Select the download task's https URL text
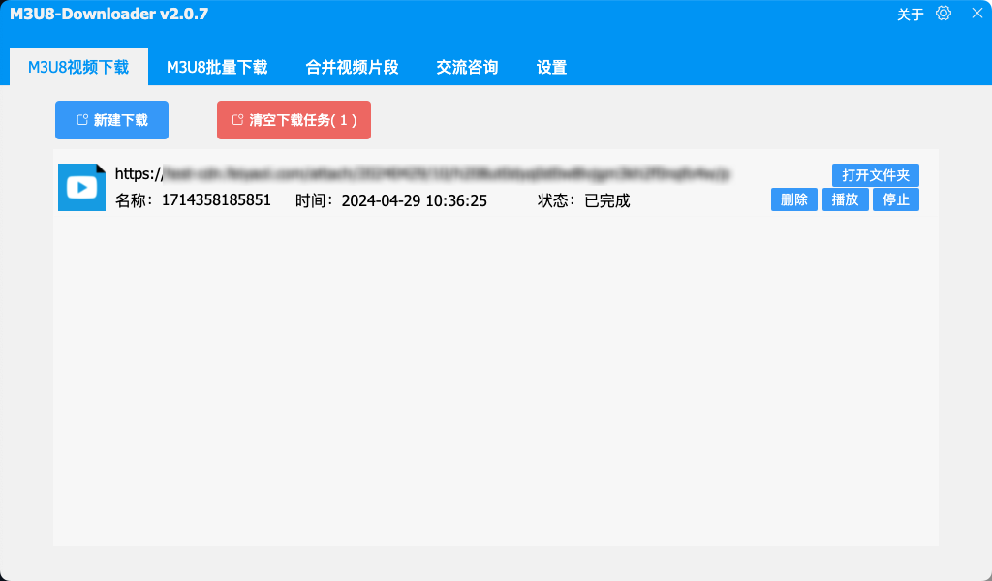Image resolution: width=992 pixels, height=581 pixels. coord(422,174)
